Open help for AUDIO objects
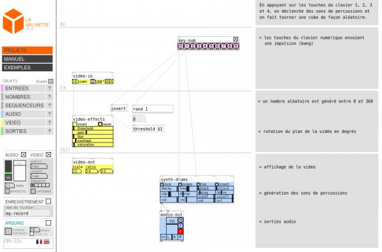Image resolution: width=382 pixels, height=252 pixels. click(x=50, y=114)
